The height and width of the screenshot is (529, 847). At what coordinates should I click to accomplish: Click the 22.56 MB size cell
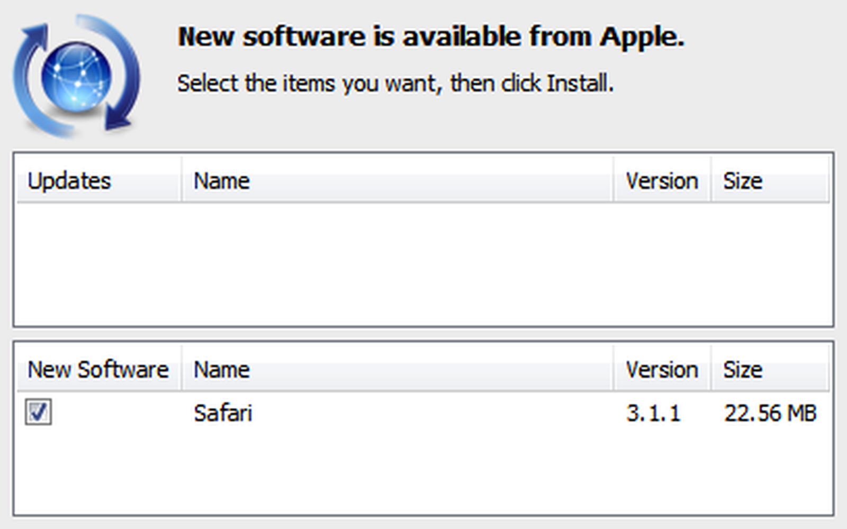[x=770, y=413]
